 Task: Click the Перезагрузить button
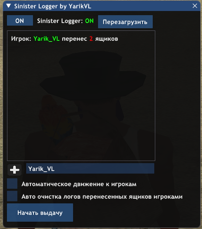(125, 22)
